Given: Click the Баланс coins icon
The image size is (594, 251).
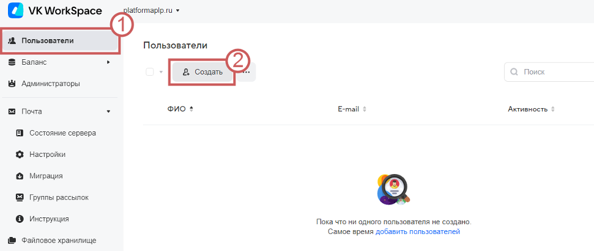Looking at the screenshot, I should 12,62.
